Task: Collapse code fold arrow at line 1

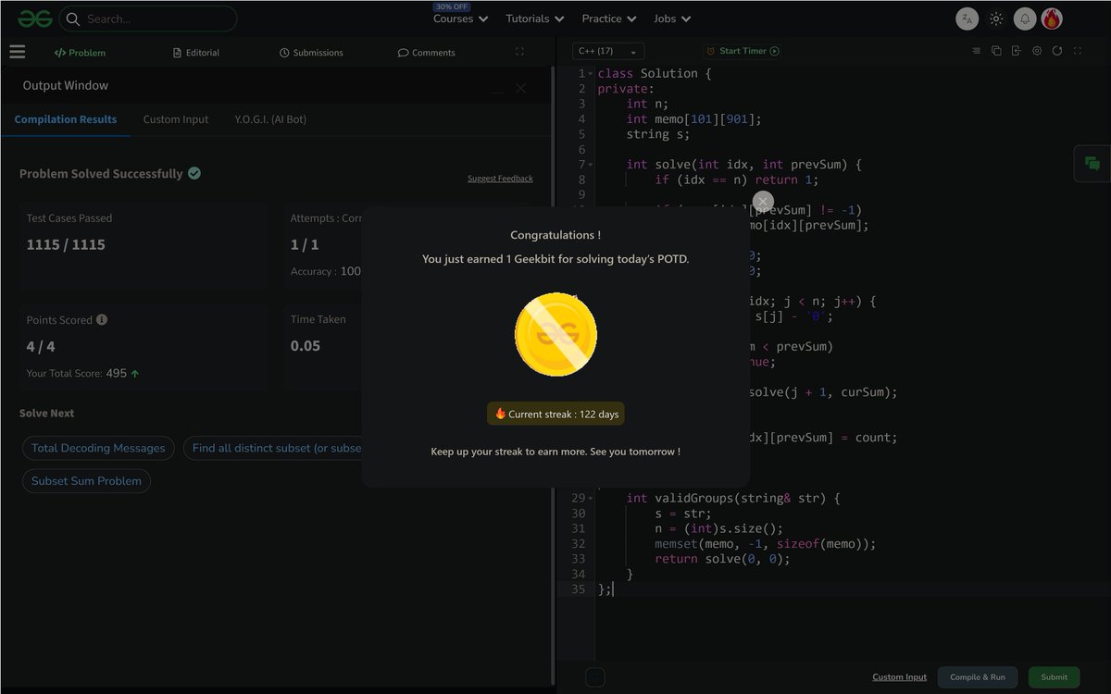Action: (x=591, y=74)
